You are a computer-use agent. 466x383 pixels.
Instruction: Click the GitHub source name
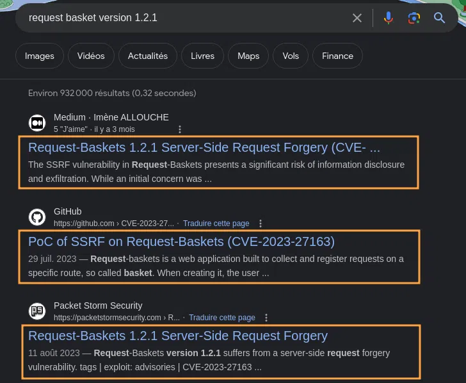point(68,211)
